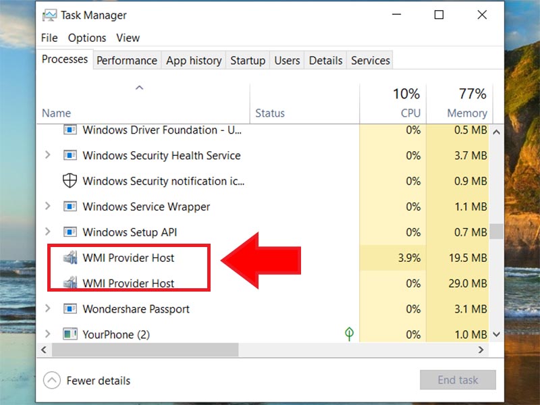
Task: Click the green leaf suspended status icon
Action: tap(349, 333)
